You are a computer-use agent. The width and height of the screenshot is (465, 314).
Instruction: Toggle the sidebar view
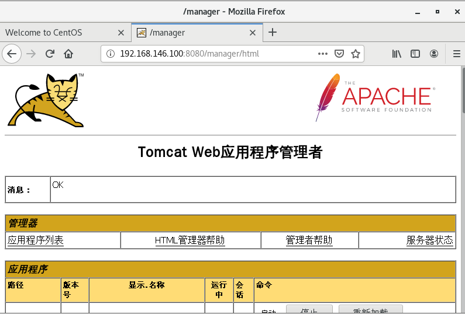pos(415,54)
